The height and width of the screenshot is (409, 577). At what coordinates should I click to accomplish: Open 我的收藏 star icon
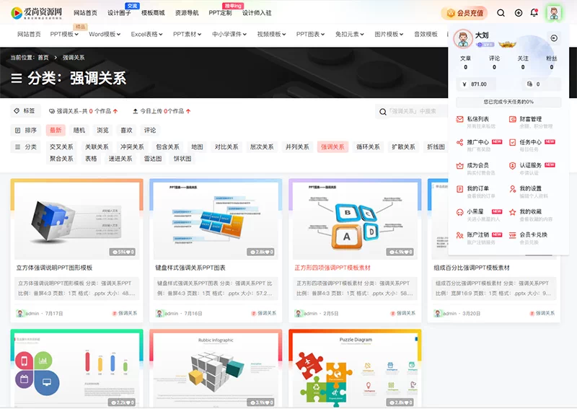pyautogui.click(x=512, y=212)
